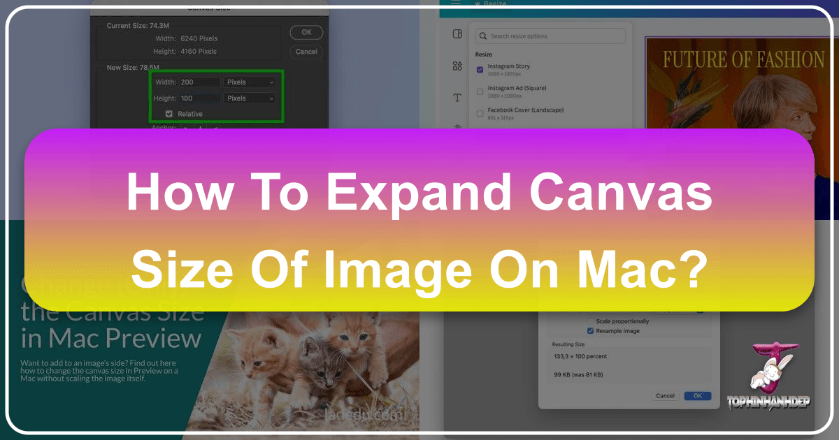Click the Resize menu label at the top
Screen dimensions: 839x440
pos(494,3)
